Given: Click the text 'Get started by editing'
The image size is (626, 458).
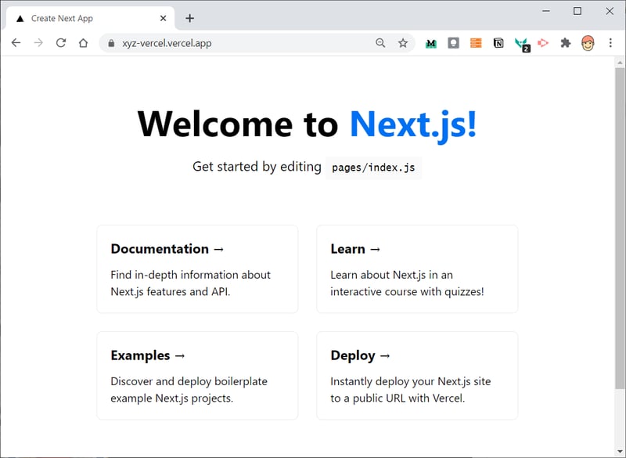Looking at the screenshot, I should (x=257, y=167).
